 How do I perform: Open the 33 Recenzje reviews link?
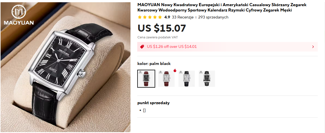(183, 17)
